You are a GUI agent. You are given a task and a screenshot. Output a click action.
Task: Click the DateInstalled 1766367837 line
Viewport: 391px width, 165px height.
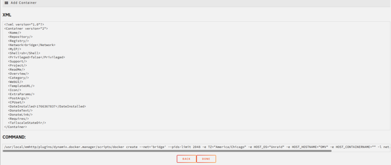47,106
